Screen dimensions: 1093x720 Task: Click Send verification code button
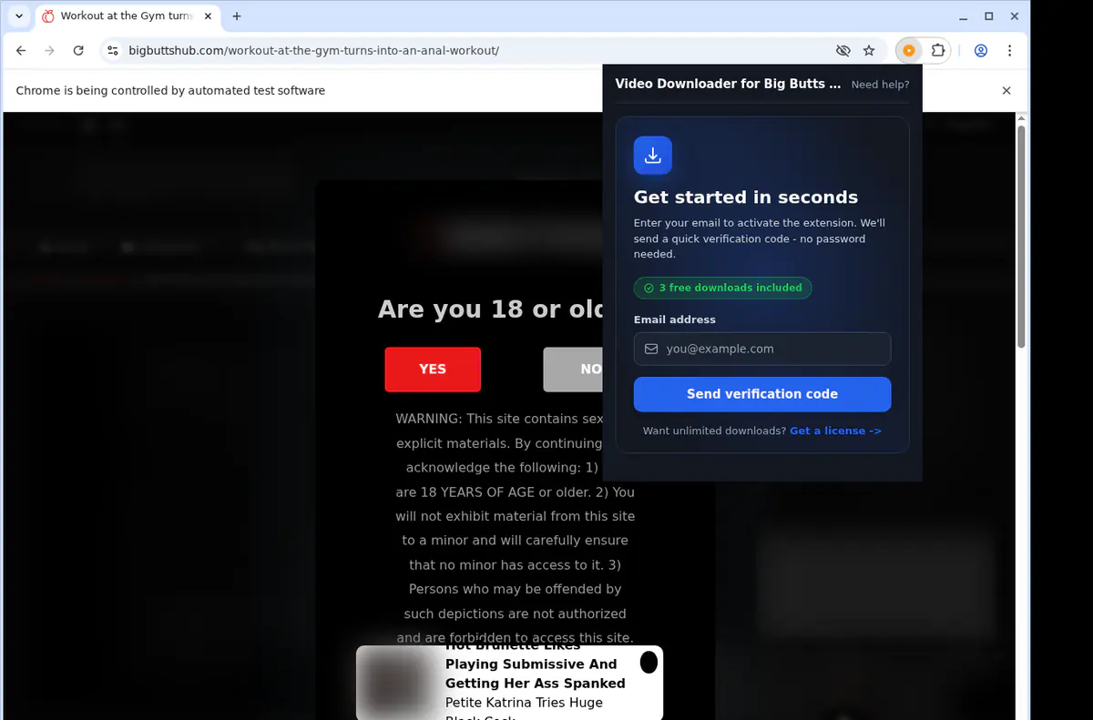tap(762, 394)
